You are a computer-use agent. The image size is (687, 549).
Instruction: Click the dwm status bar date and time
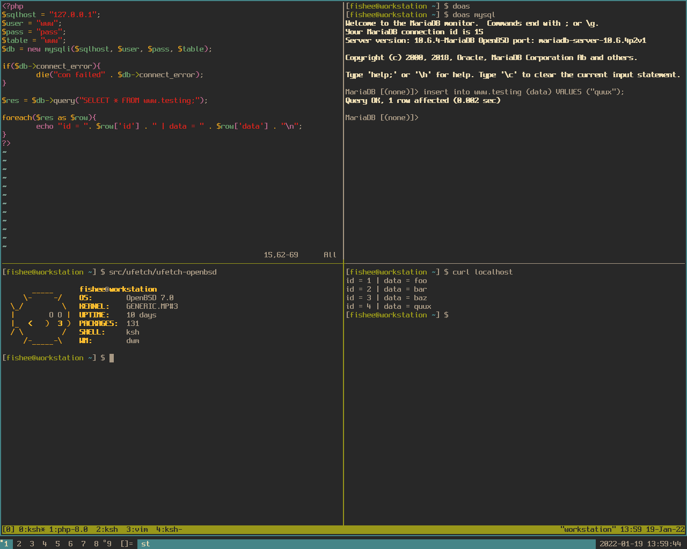pyautogui.click(x=640, y=544)
